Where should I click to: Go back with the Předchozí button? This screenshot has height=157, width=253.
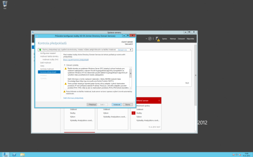point(92,105)
